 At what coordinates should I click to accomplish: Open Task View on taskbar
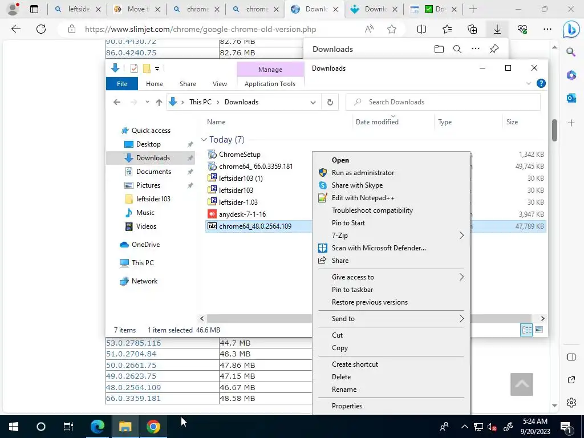pos(68,427)
